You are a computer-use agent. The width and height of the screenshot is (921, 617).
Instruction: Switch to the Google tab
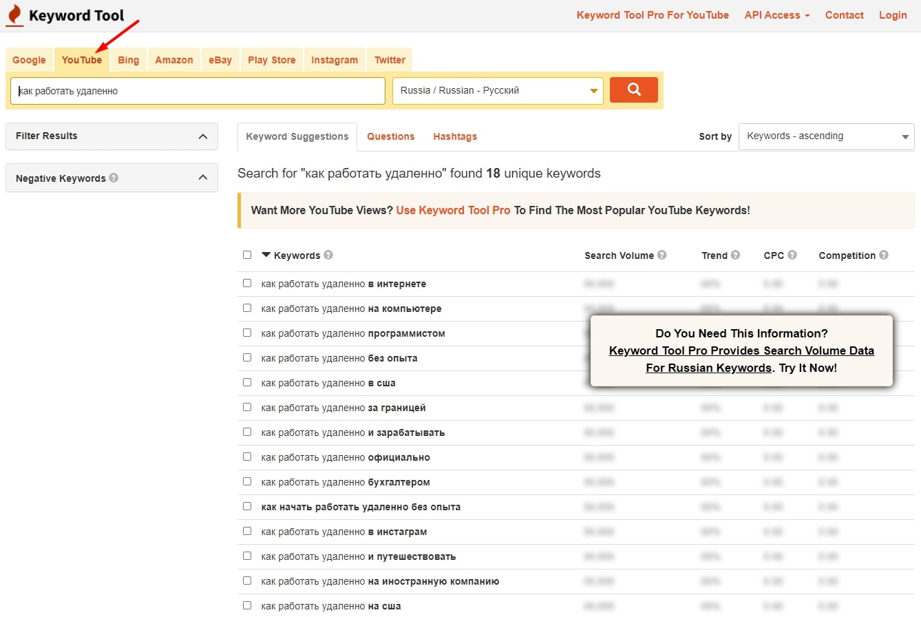[x=29, y=60]
